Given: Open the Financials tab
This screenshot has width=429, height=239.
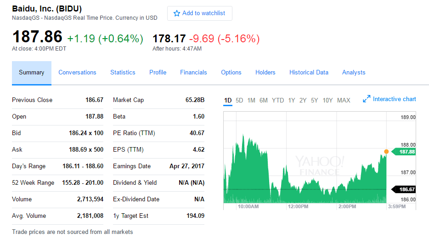Looking at the screenshot, I should (x=193, y=72).
